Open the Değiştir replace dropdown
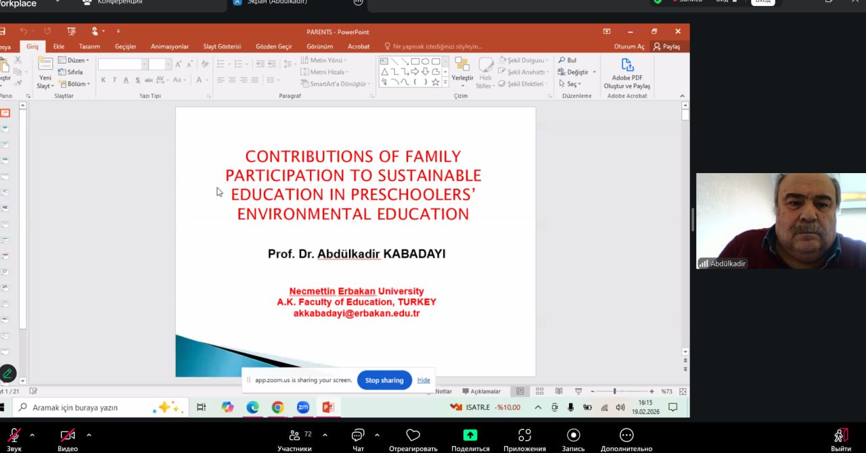 click(x=580, y=72)
